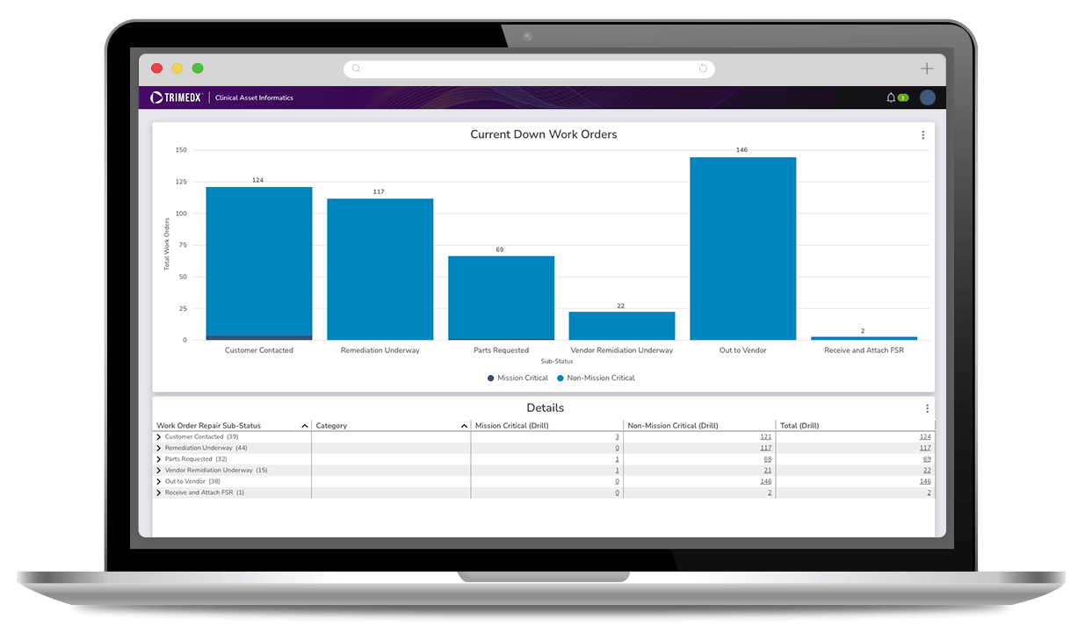Click the Total (Drill) column header
1085x641 pixels.
point(799,426)
